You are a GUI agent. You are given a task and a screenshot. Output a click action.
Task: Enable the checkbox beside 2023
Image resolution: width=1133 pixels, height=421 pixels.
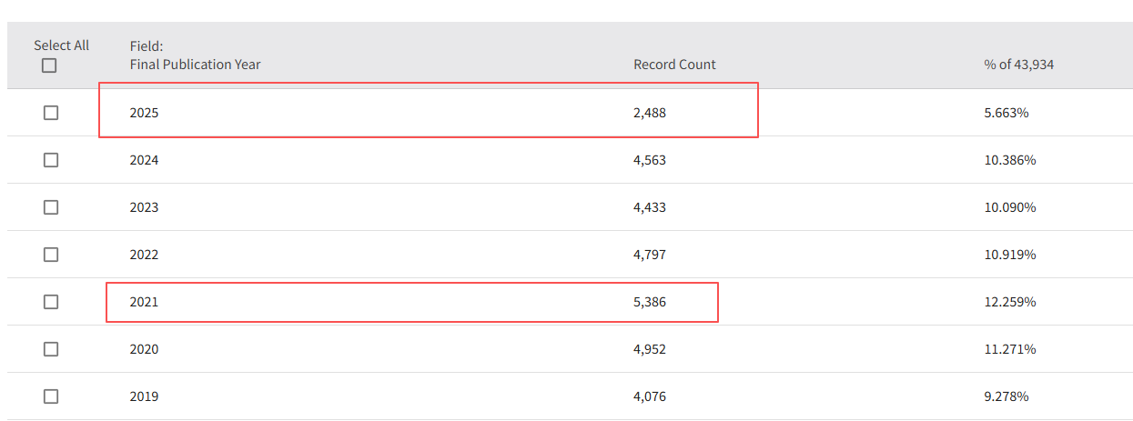(x=51, y=207)
